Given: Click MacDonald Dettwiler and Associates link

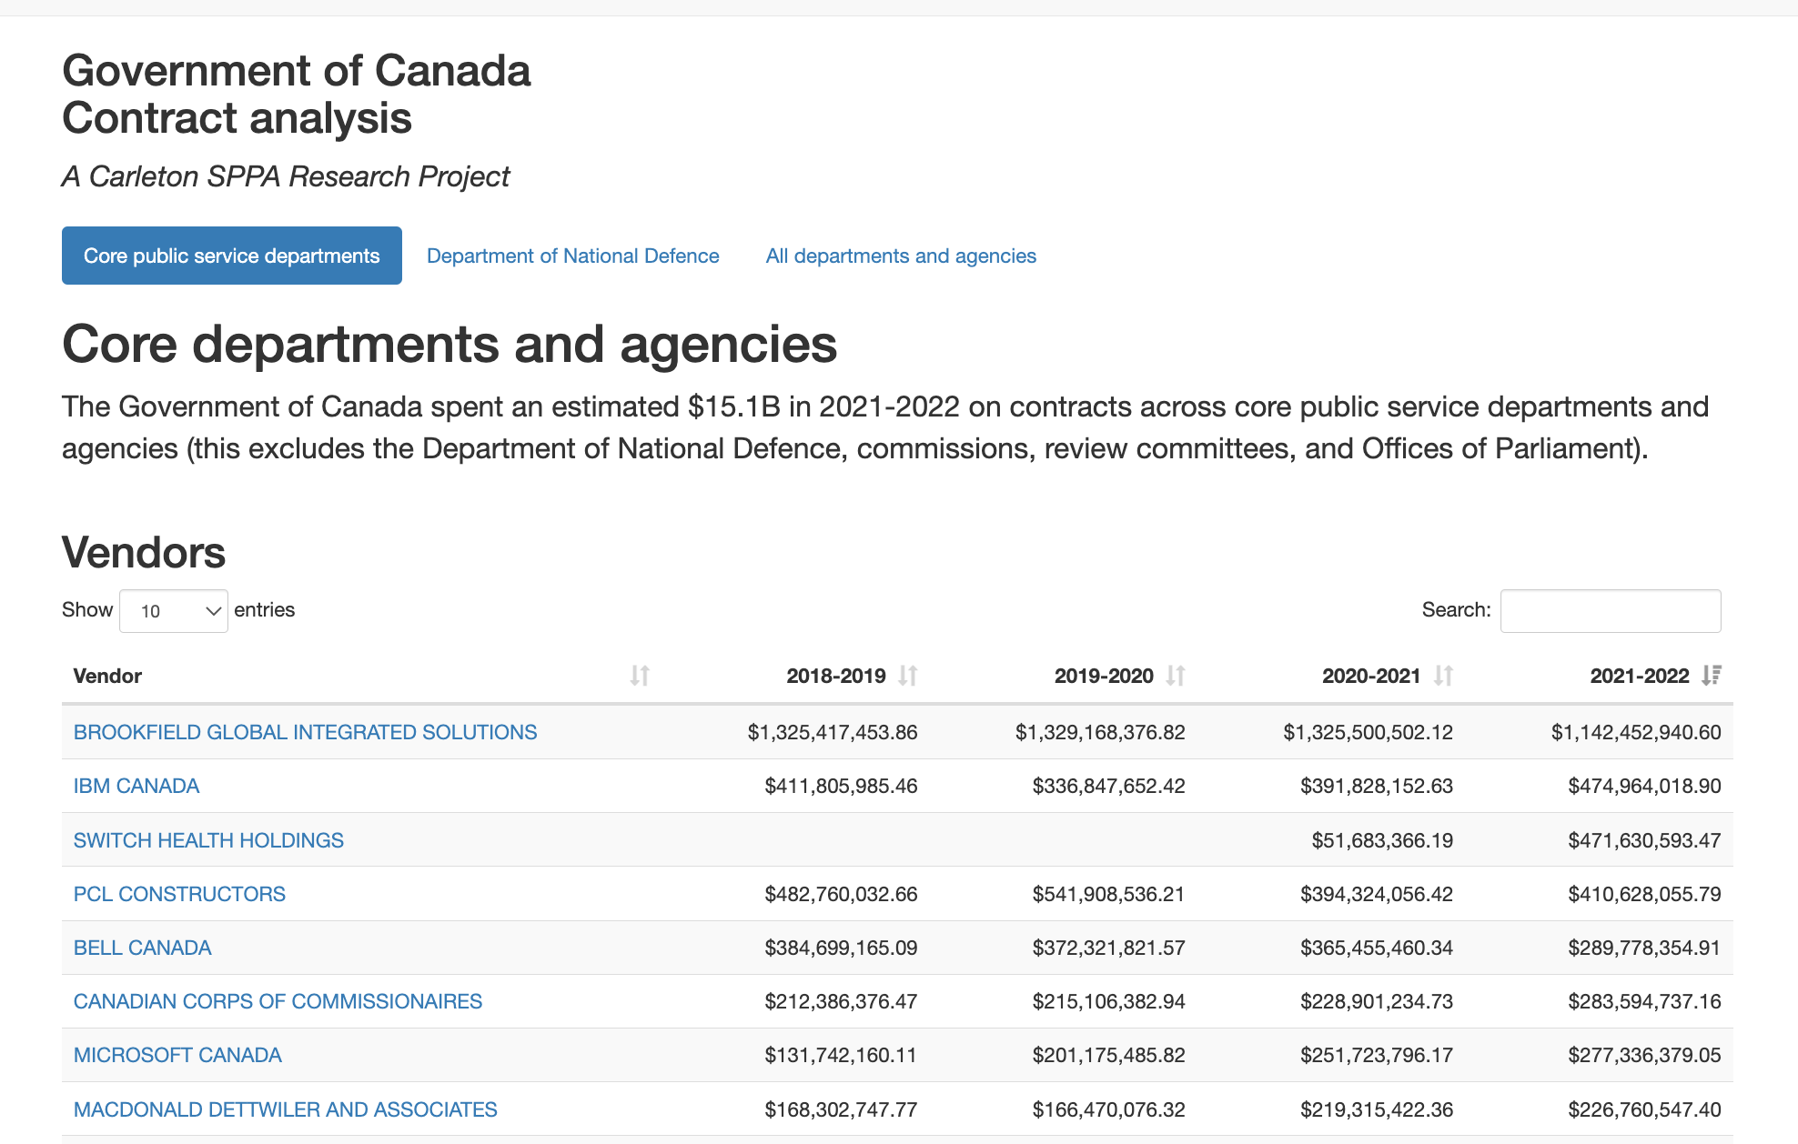Looking at the screenshot, I should click(x=285, y=1109).
